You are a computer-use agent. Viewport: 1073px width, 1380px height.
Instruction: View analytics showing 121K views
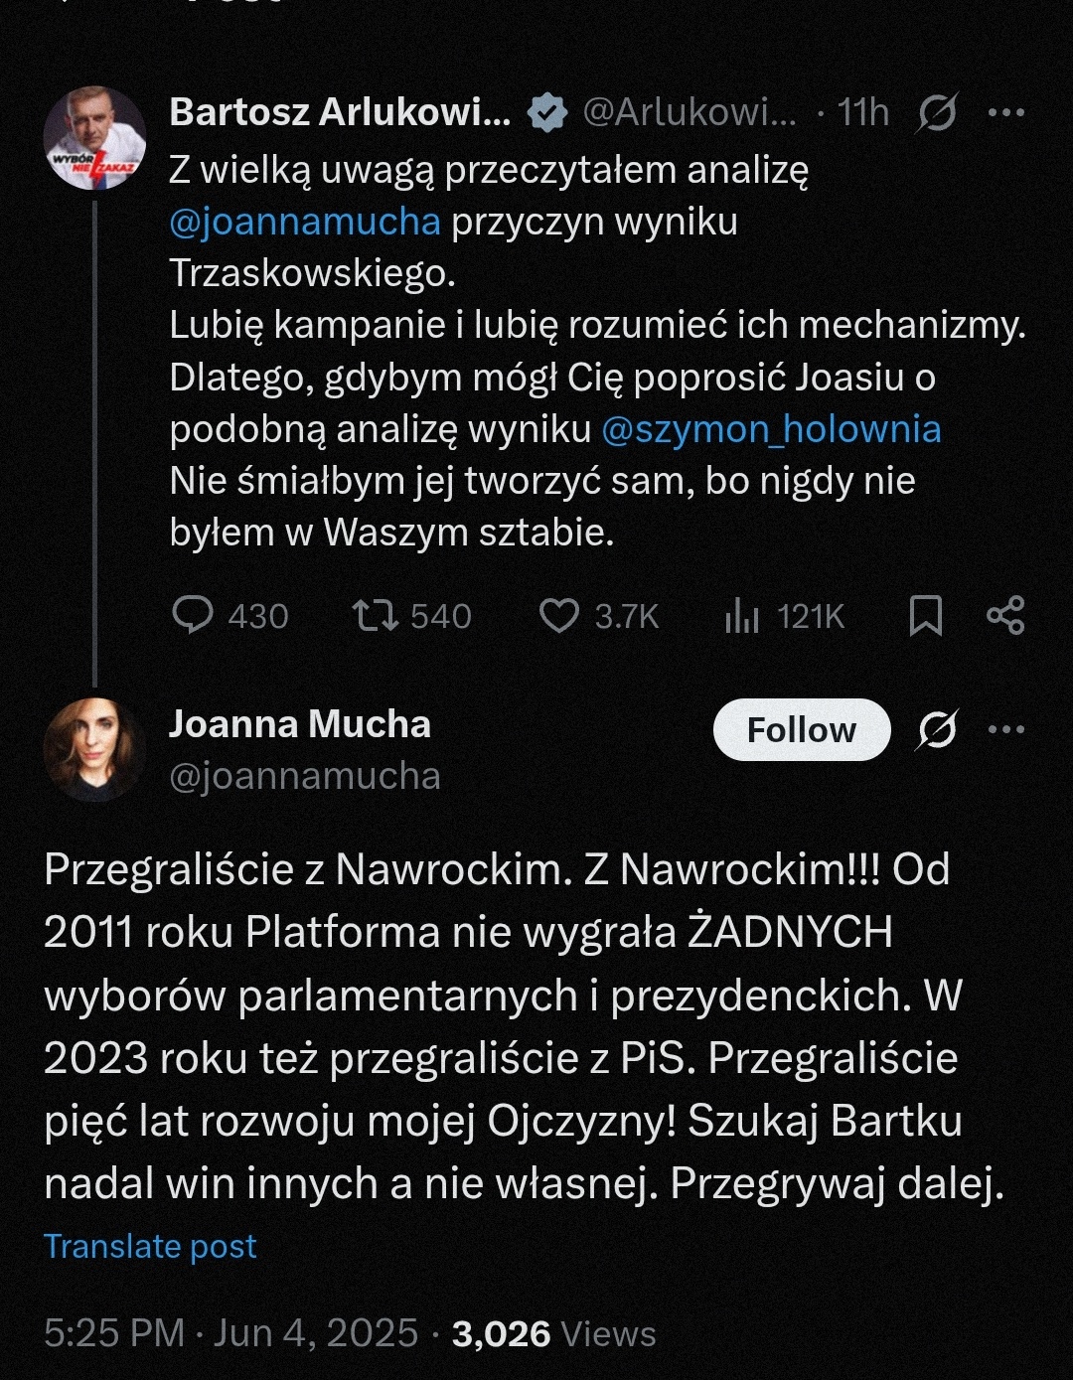[x=742, y=616]
